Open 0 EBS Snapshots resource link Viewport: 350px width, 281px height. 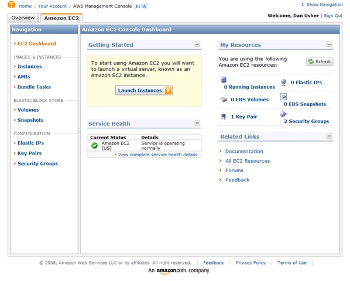pos(305,104)
